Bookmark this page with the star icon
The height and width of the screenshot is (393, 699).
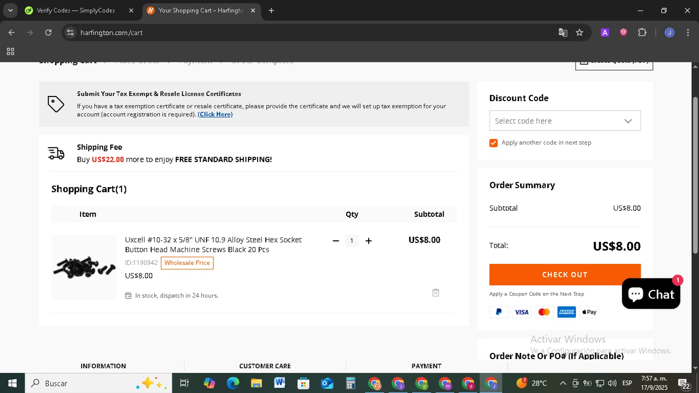pyautogui.click(x=579, y=33)
